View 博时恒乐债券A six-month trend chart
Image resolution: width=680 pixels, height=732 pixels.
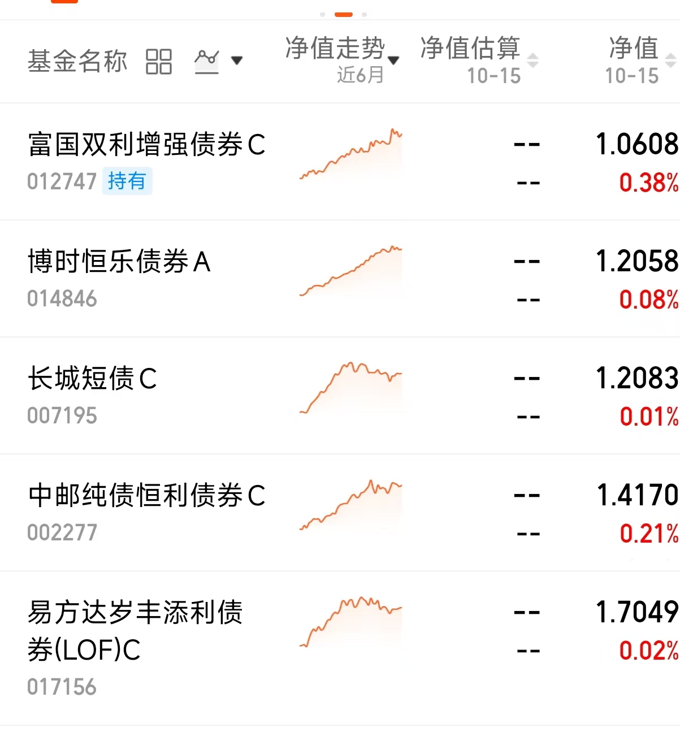coord(351,271)
